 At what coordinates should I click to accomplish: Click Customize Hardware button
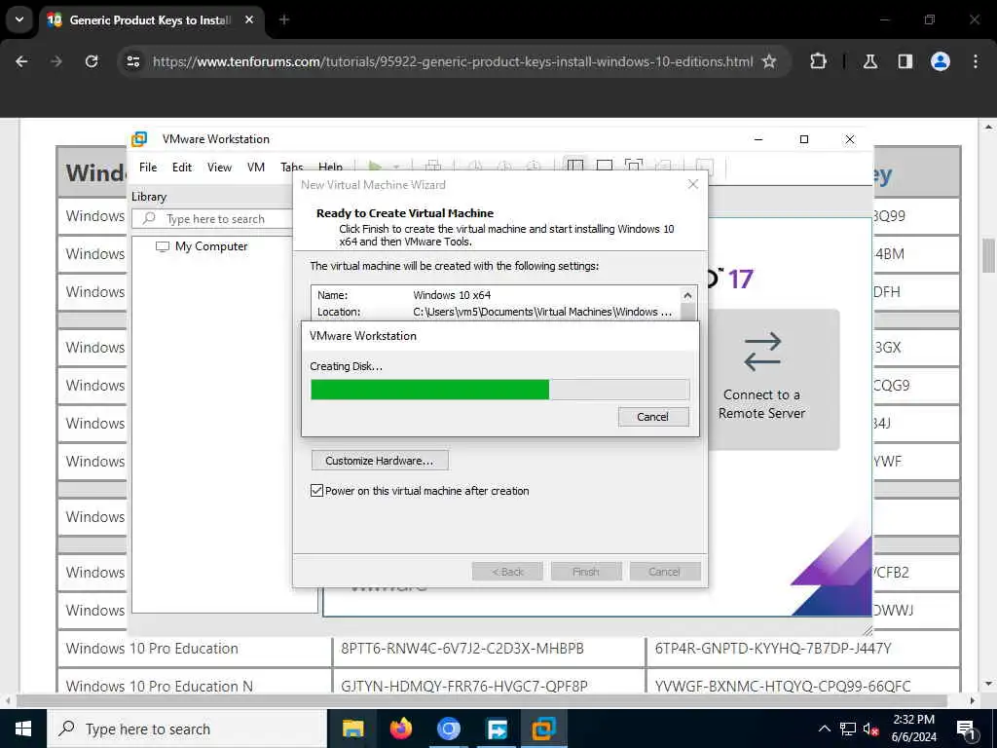click(x=380, y=461)
